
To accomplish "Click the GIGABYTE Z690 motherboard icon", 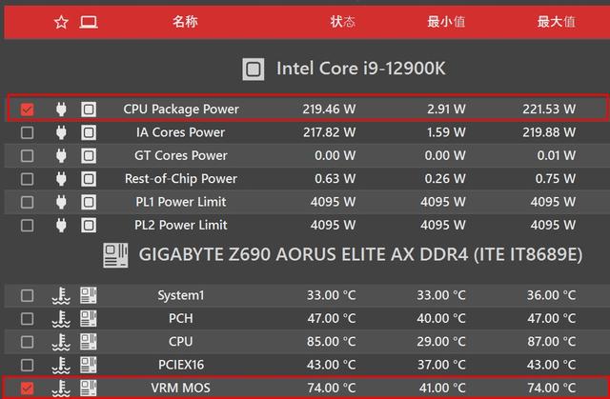I will 115,255.
